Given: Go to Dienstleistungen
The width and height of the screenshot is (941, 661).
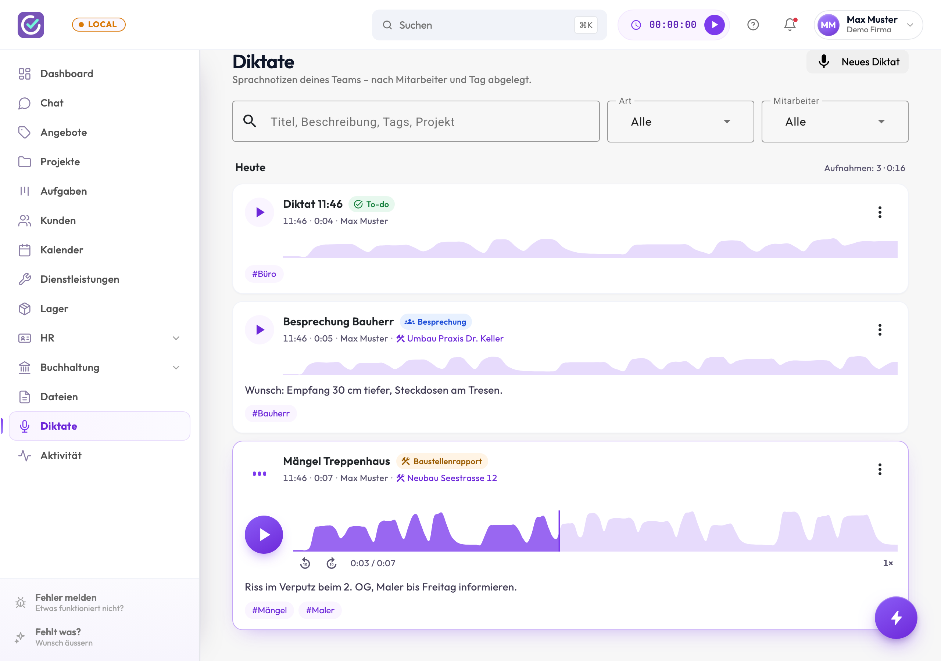Looking at the screenshot, I should (x=100, y=279).
